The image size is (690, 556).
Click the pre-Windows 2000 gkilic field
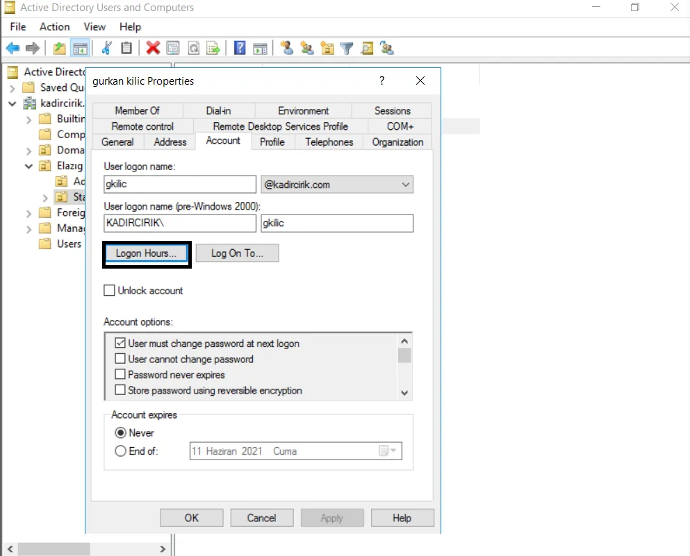point(337,224)
